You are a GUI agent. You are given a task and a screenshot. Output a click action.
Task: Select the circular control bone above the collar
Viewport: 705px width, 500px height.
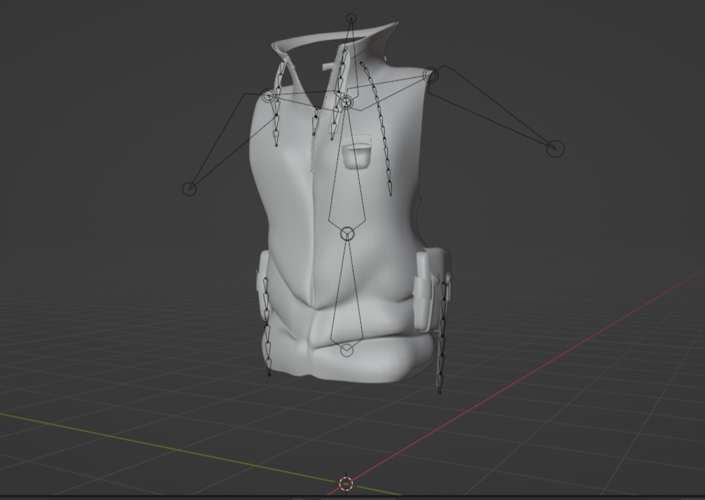click(351, 18)
